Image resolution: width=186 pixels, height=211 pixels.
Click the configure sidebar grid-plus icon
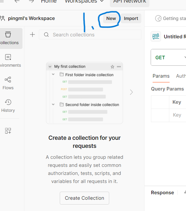[8, 131]
